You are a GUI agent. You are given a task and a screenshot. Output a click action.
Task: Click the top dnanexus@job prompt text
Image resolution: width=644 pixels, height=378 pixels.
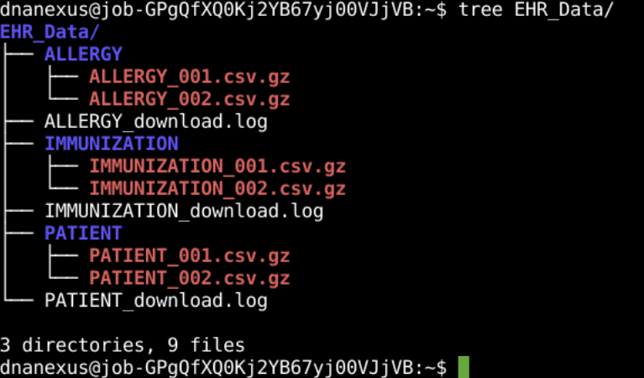click(223, 10)
